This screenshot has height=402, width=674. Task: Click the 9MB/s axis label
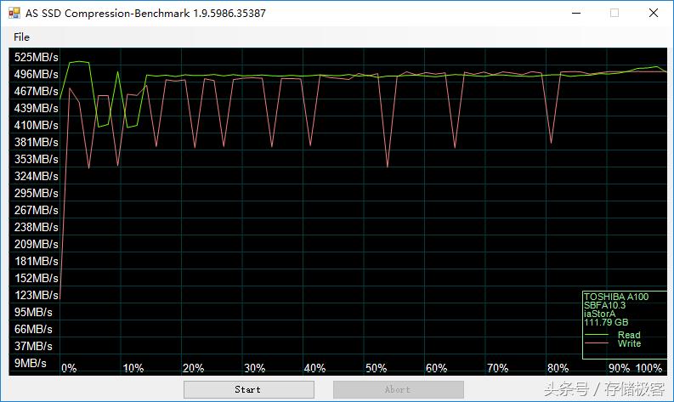click(x=30, y=363)
